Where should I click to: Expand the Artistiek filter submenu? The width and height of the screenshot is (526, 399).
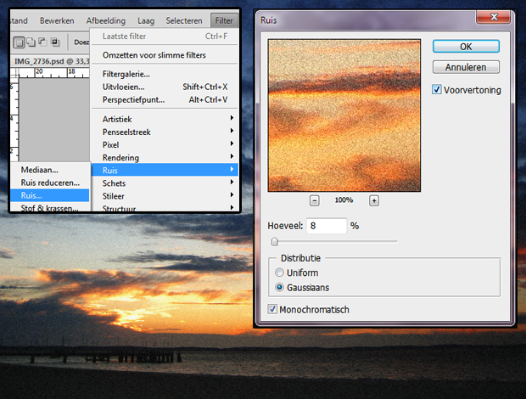166,119
